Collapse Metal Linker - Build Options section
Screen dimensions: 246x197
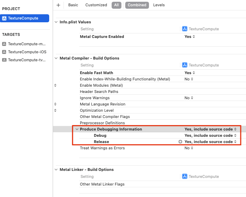(x=56, y=170)
